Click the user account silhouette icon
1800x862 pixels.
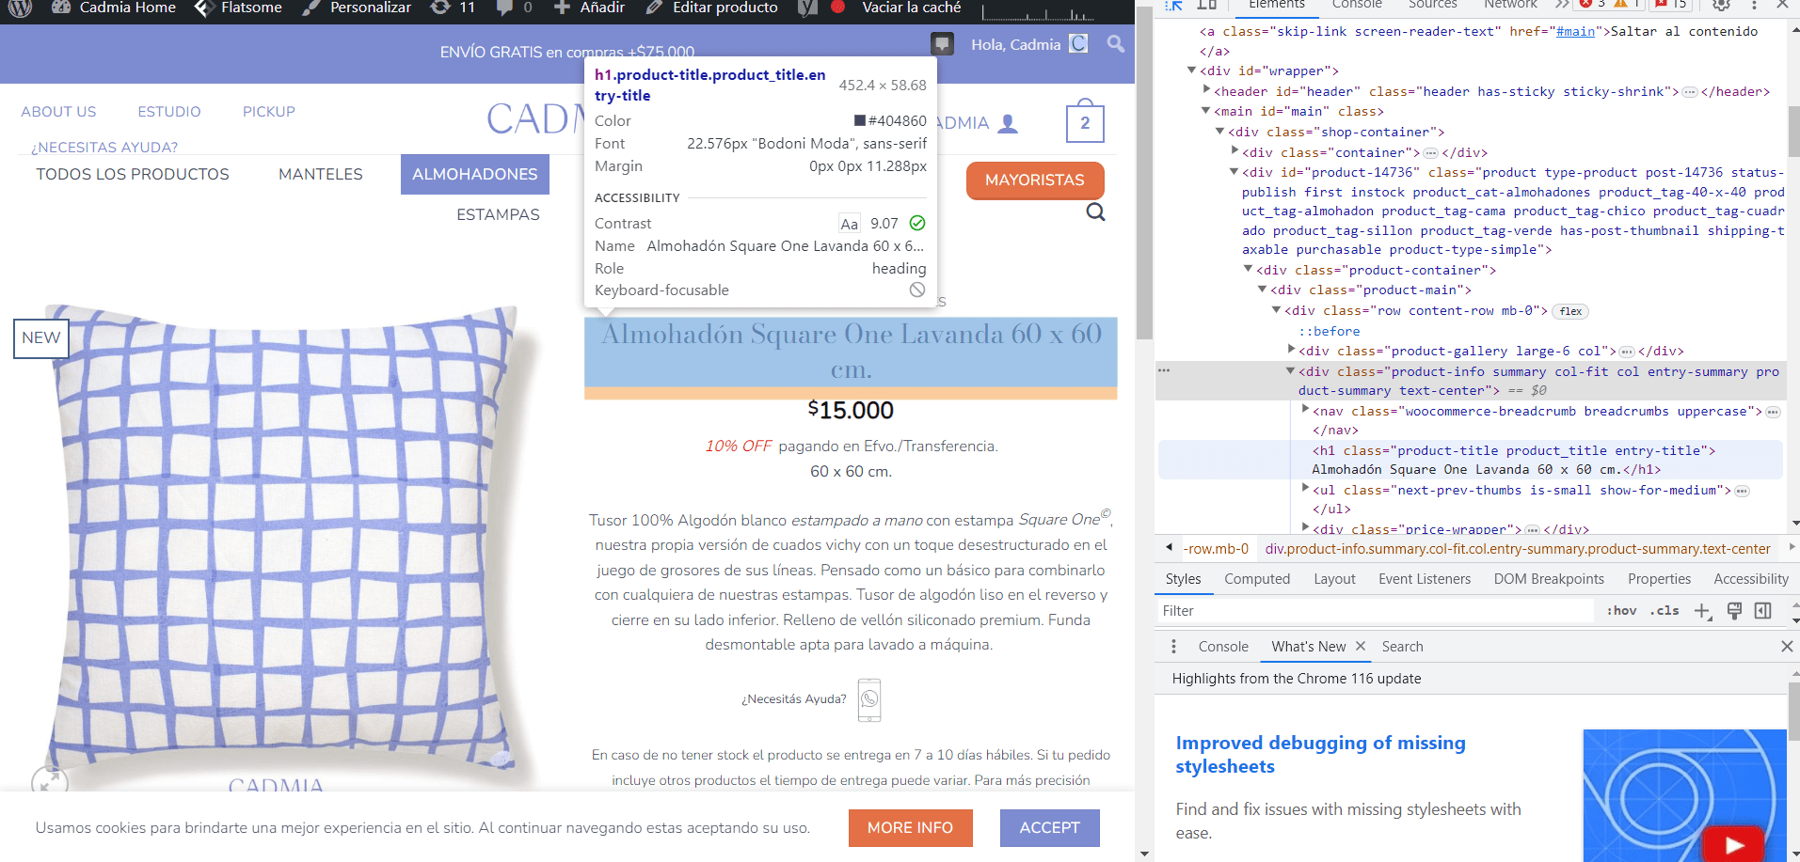coord(1008,123)
